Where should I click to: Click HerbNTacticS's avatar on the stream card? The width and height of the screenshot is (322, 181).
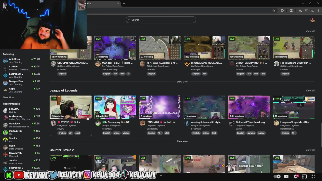pos(276,123)
